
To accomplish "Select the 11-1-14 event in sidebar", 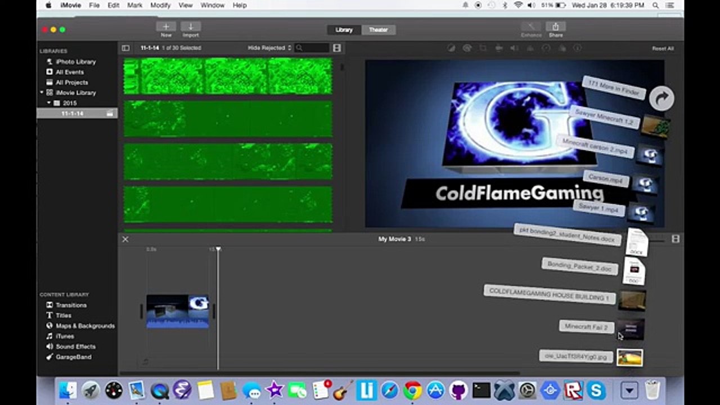I will point(77,114).
